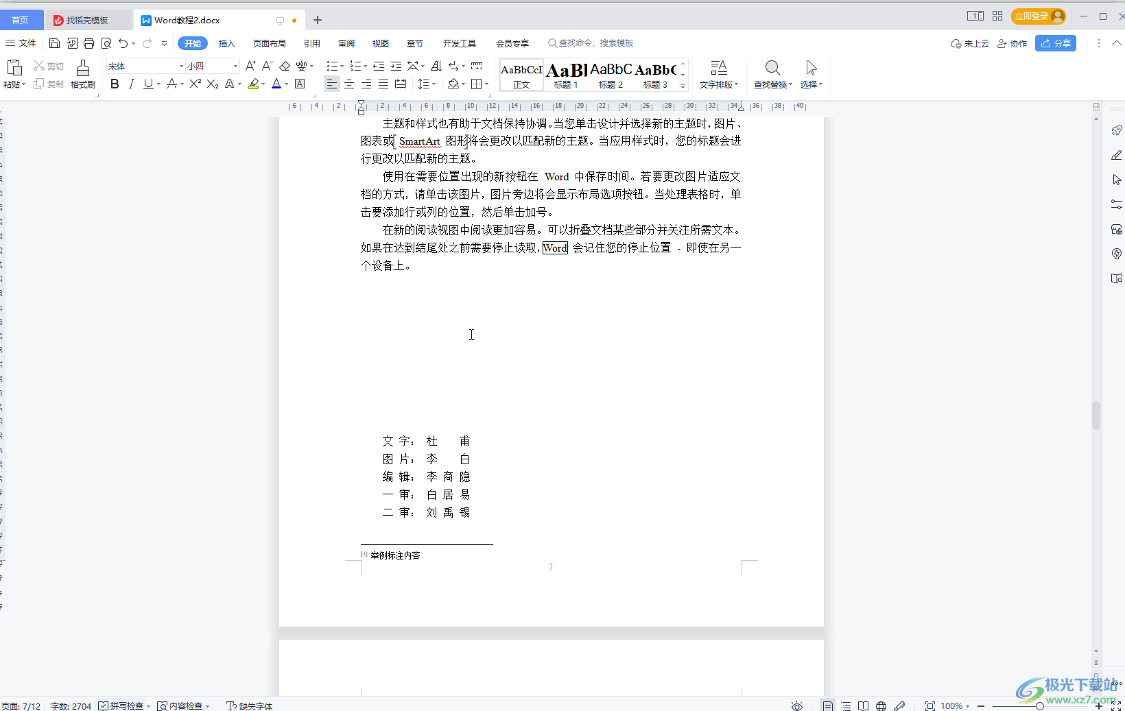Click the sort icon in paragraph group
This screenshot has height=711, width=1125.
pyautogui.click(x=436, y=66)
